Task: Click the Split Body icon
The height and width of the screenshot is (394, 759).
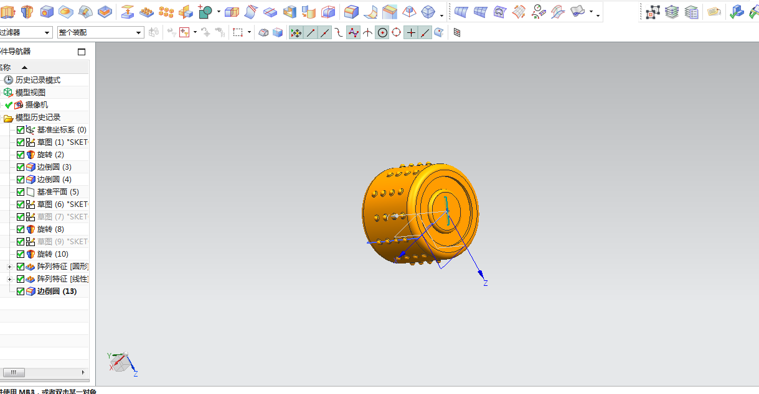Action: pyautogui.click(x=270, y=11)
